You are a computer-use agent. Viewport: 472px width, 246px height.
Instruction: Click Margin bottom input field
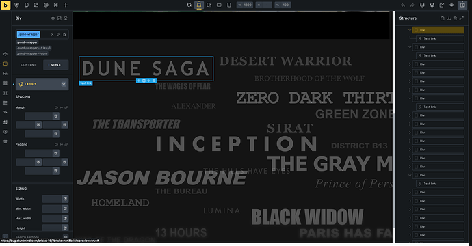[x=39, y=133]
